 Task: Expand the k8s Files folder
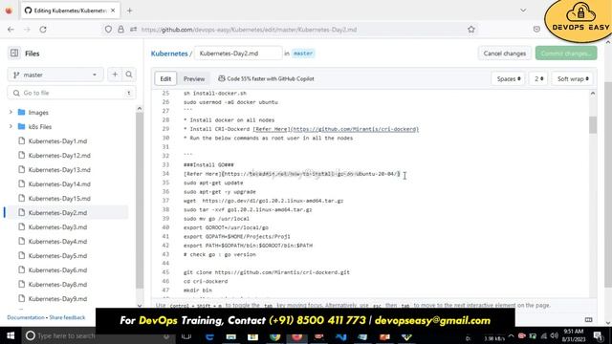pos(11,126)
